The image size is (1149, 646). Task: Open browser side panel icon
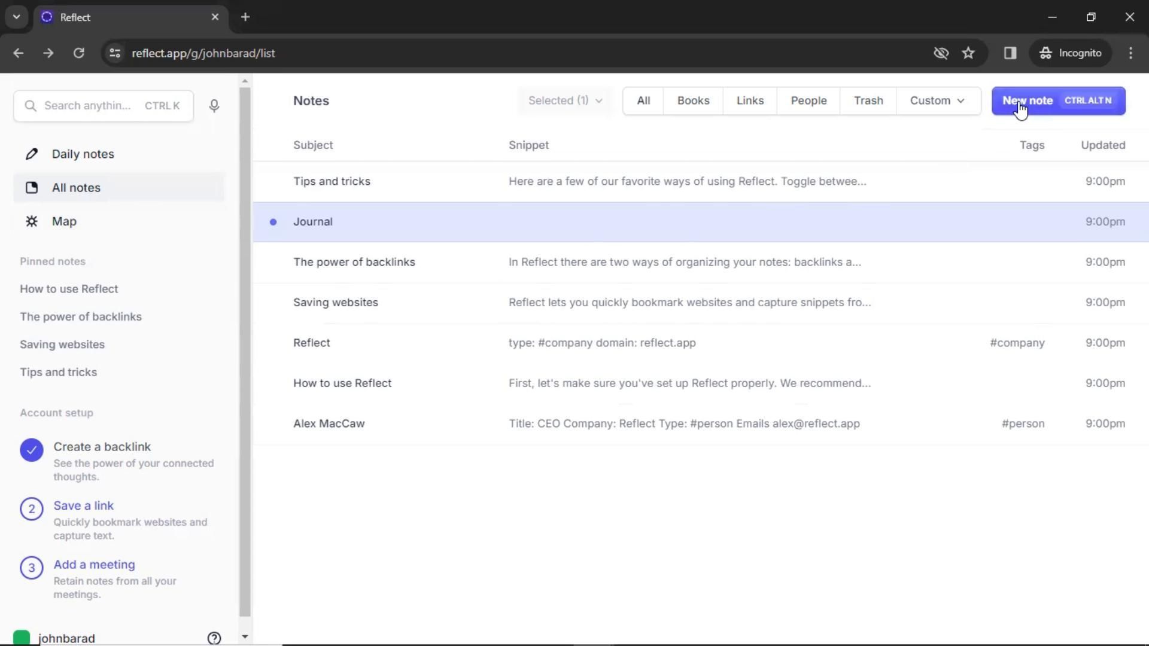1010,53
